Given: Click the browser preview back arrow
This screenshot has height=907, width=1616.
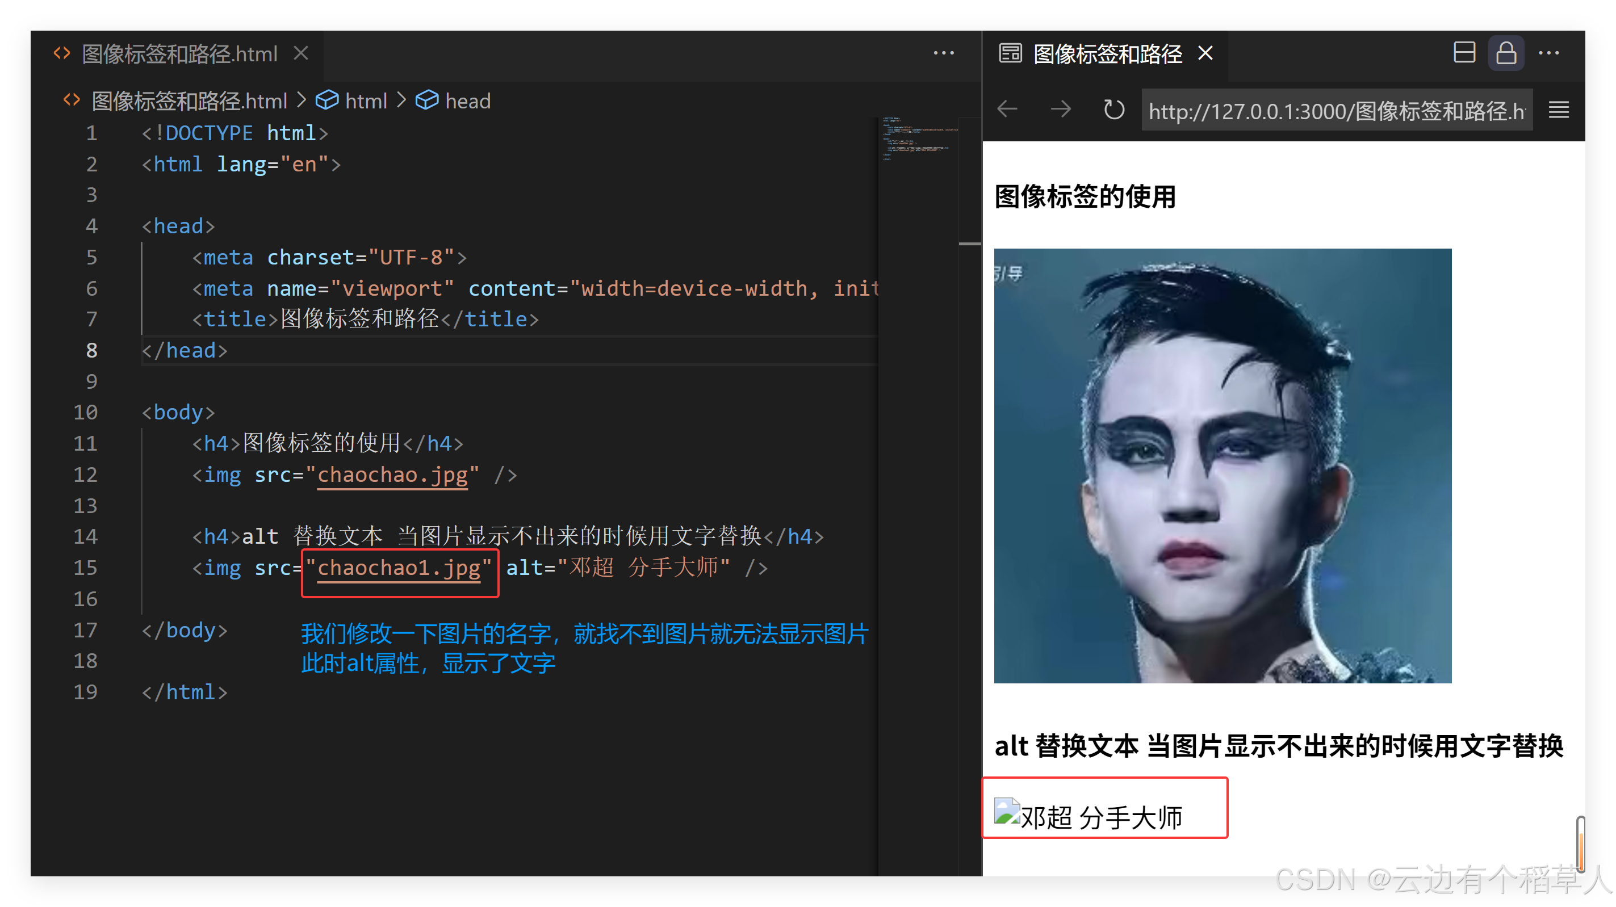Looking at the screenshot, I should [x=1008, y=110].
